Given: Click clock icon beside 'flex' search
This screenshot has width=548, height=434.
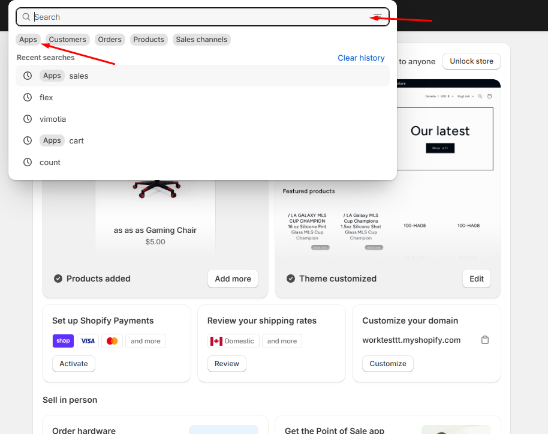Looking at the screenshot, I should pyautogui.click(x=28, y=97).
